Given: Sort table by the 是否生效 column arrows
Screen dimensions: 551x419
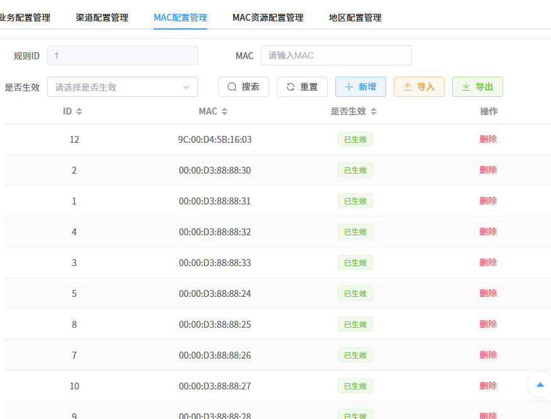Looking at the screenshot, I should click(374, 111).
